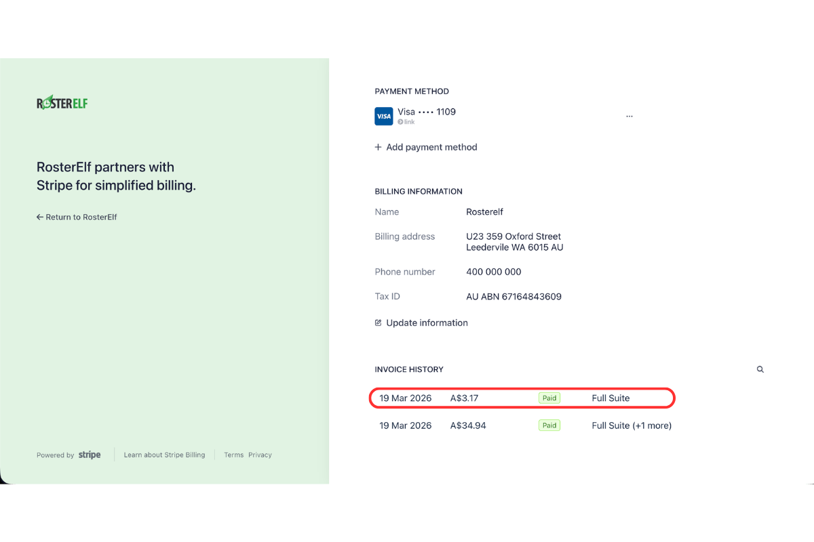The width and height of the screenshot is (814, 542).
Task: Expand the Full Suite (+1 more) invoice details
Action: click(x=632, y=425)
